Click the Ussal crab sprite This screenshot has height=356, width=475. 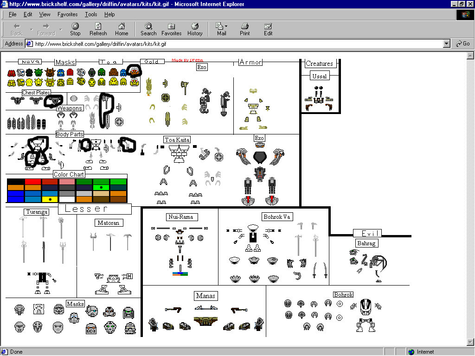[319, 99]
